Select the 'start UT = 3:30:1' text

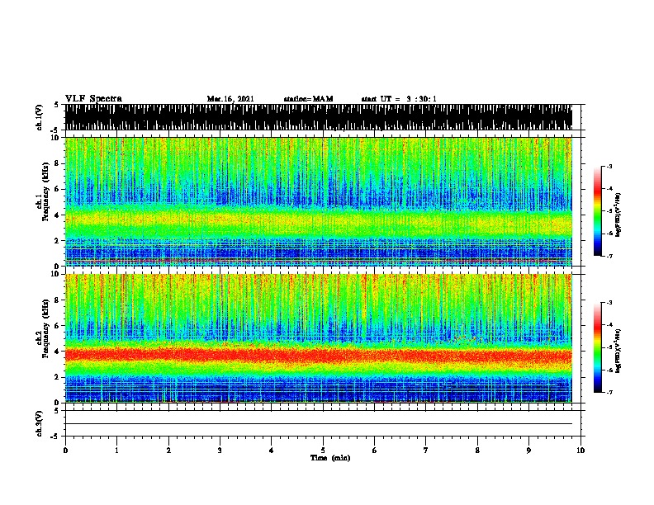point(399,99)
